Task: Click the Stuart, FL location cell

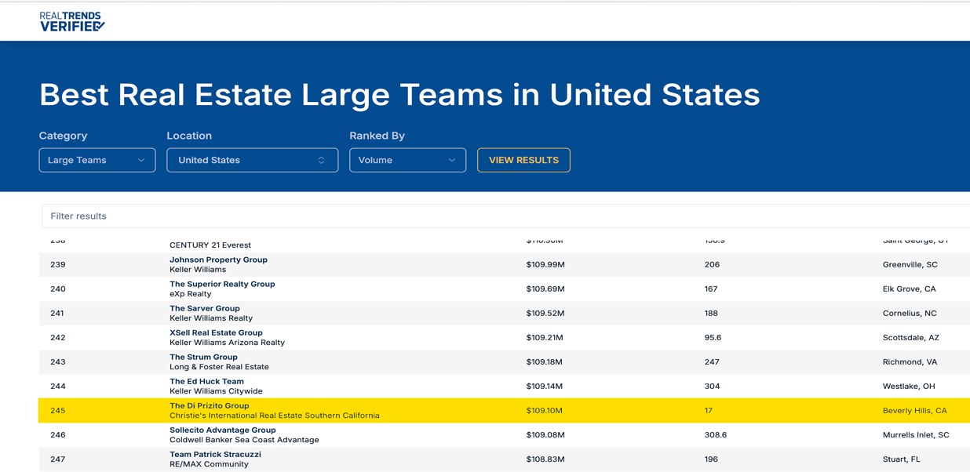Action: (901, 459)
